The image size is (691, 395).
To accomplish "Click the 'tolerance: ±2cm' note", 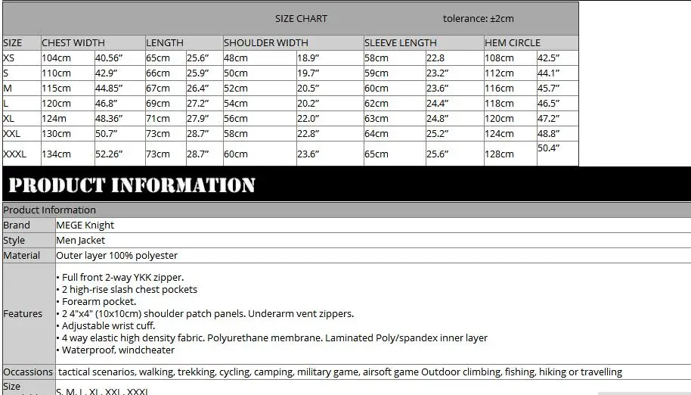I will pyautogui.click(x=478, y=18).
